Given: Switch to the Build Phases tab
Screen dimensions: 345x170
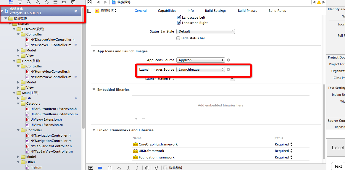Looking at the screenshot, I should tap(247, 11).
